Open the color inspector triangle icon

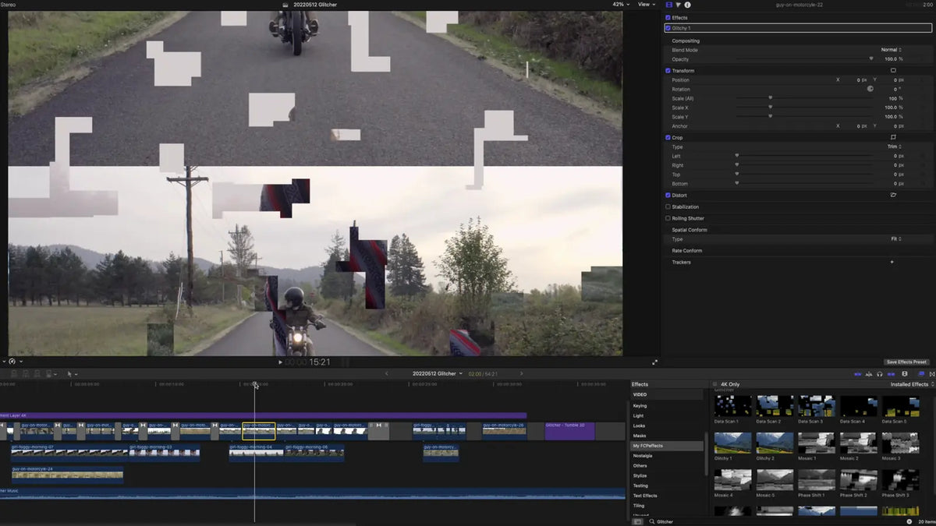(x=678, y=5)
